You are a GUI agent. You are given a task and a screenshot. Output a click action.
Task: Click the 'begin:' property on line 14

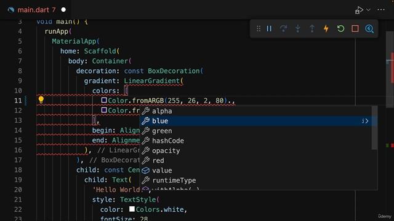coord(104,130)
